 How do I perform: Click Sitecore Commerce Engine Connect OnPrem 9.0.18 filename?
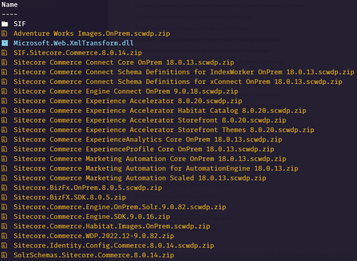tap(126, 91)
